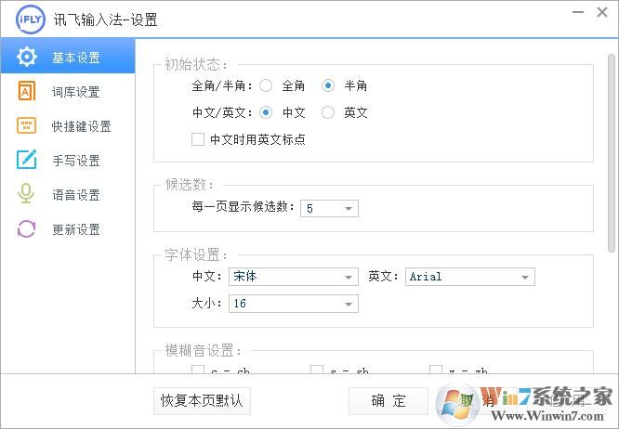The width and height of the screenshot is (619, 429).
Task: Click the 语音设置 microphone icon
Action: (x=27, y=195)
